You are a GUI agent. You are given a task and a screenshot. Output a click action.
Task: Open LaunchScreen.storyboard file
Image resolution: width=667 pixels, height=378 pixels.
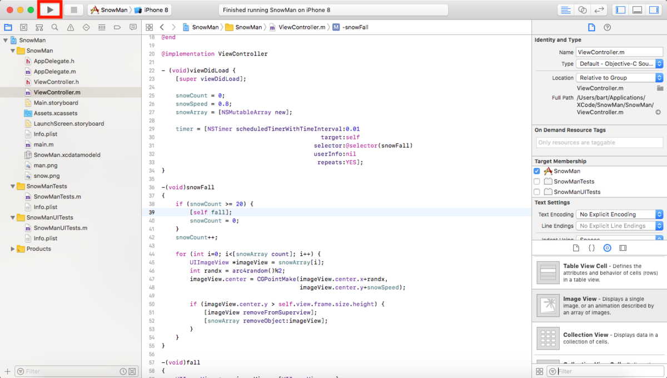68,123
